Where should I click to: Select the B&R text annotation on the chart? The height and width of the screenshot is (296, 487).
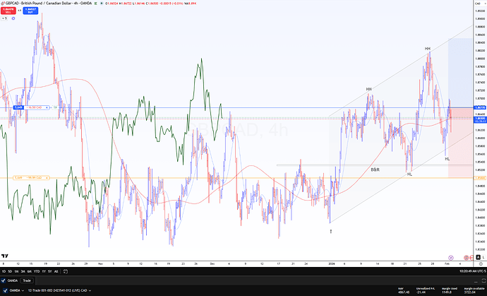[x=375, y=170]
